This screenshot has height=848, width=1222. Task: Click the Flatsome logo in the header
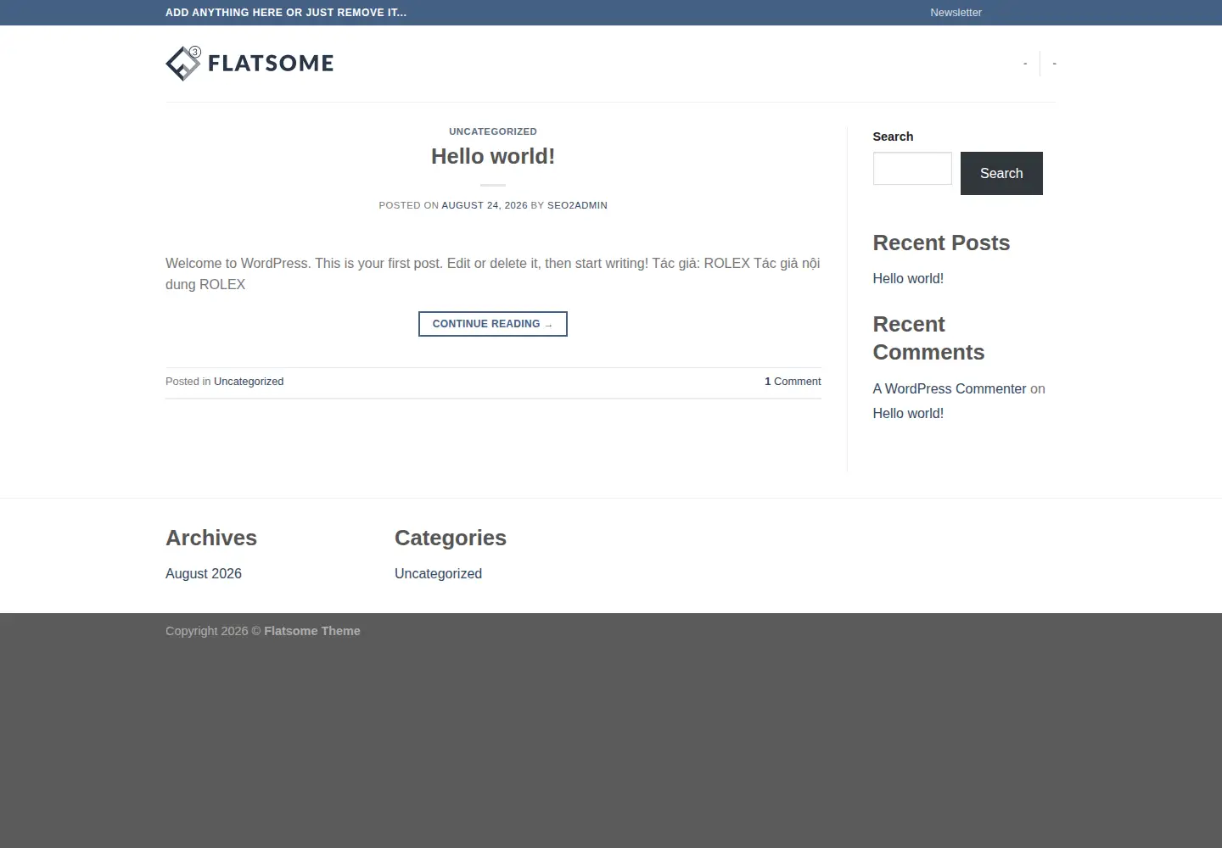coord(249,64)
